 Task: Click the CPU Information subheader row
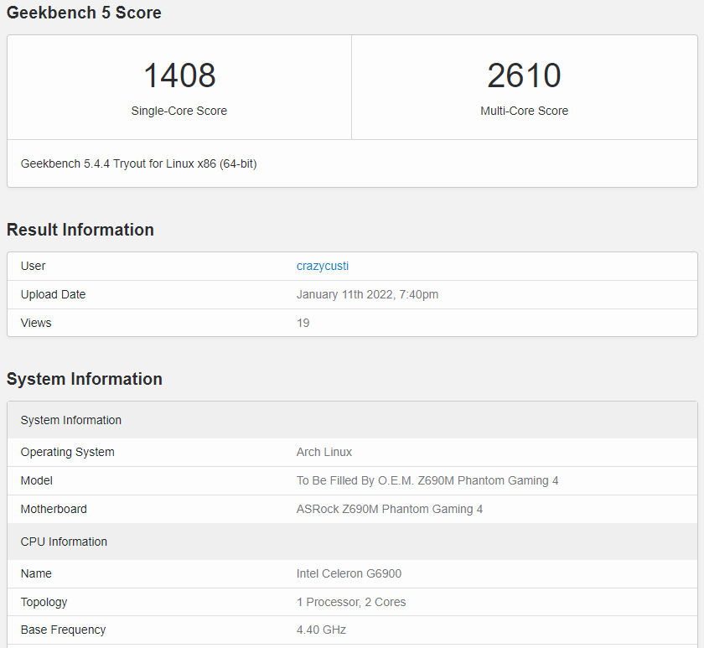353,542
